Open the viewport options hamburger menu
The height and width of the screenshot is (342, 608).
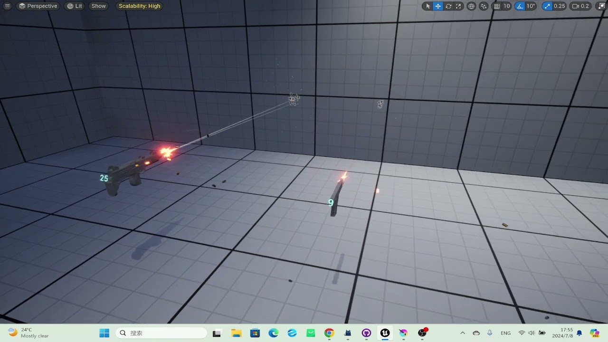coord(7,6)
